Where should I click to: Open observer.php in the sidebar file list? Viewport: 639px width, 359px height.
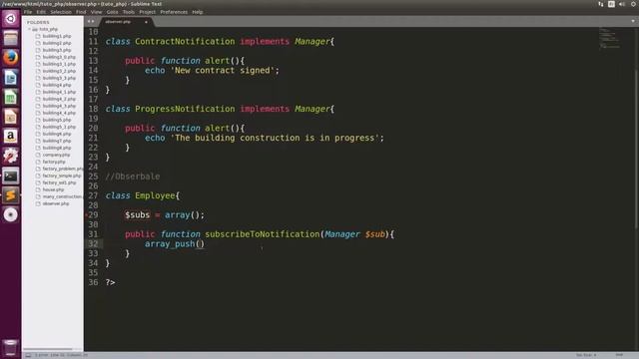(56, 203)
